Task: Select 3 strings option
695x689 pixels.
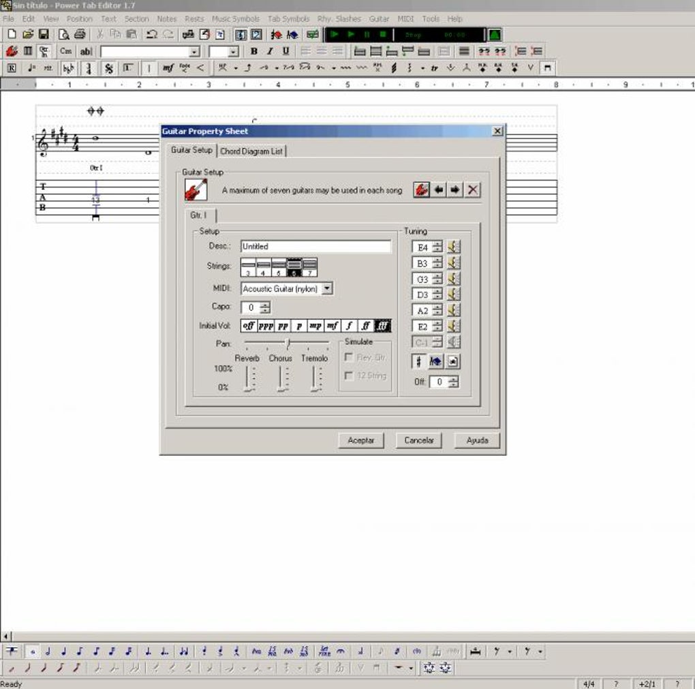Action: click(x=248, y=267)
